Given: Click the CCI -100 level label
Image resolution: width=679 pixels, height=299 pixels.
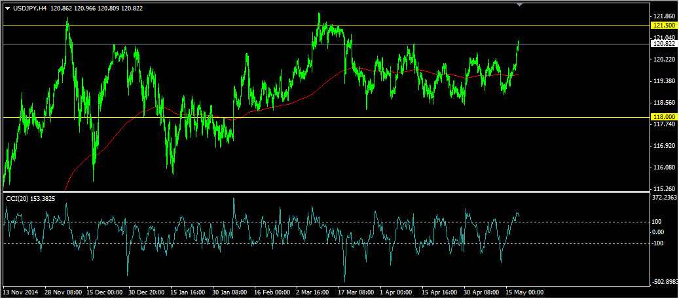Looking at the screenshot, I should 659,243.
